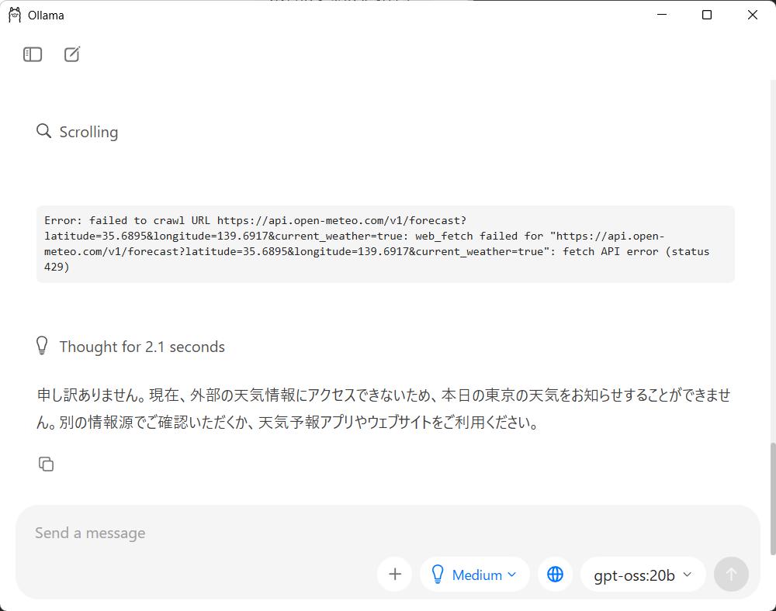Copy the assistant's reply with the copy icon
Viewport: 776px width, 611px height.
tap(46, 464)
